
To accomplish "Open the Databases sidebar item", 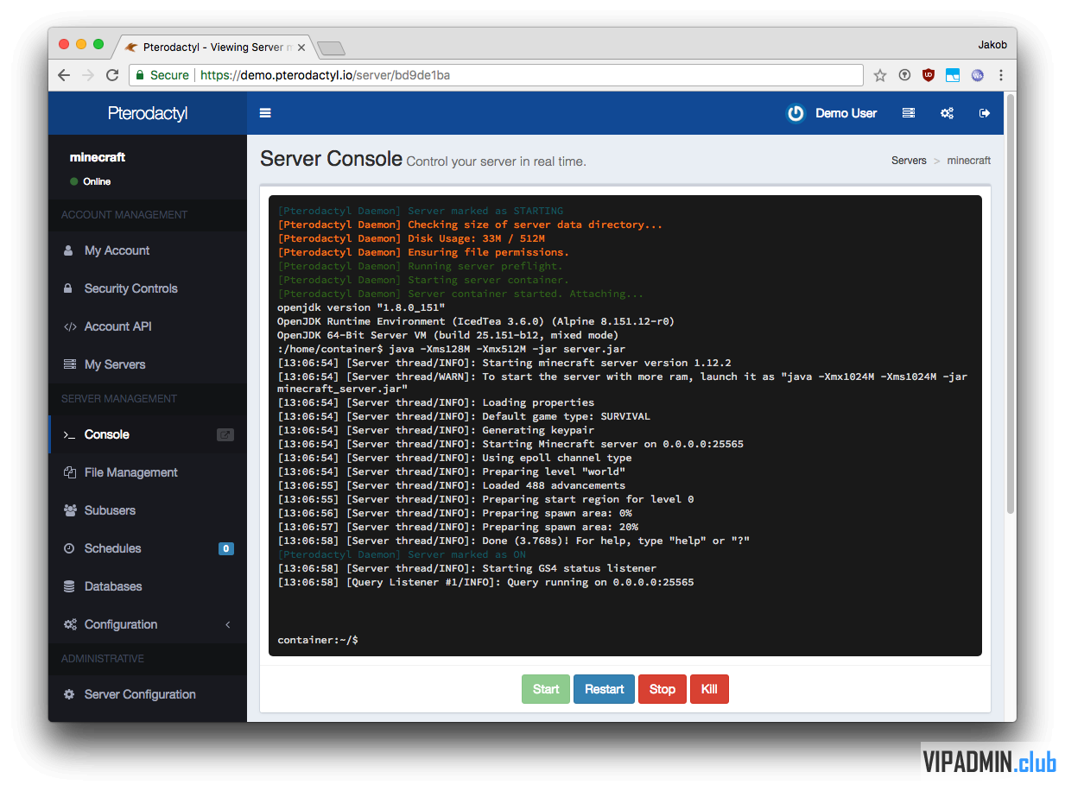I will tap(112, 586).
